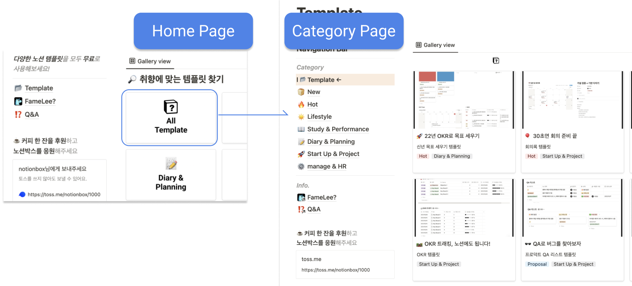Open the Diary & Planning gallery card
Screen dimensions: 632x286
171,175
